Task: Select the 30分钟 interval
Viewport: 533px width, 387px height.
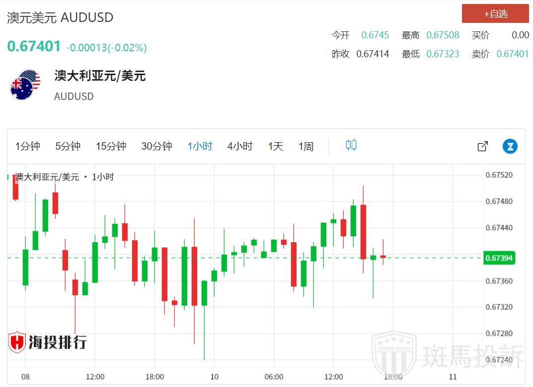Action: [x=156, y=146]
